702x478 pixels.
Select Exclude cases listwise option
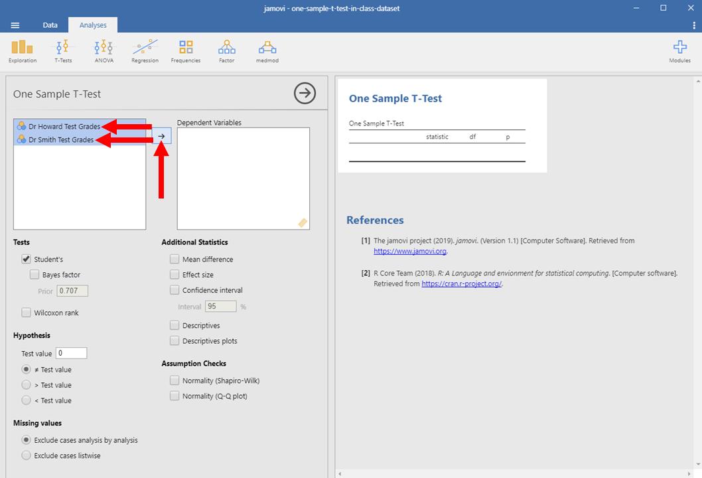(27, 455)
